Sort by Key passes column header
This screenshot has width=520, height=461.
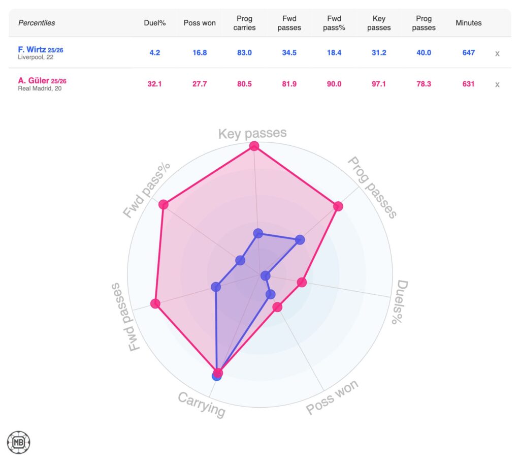379,23
